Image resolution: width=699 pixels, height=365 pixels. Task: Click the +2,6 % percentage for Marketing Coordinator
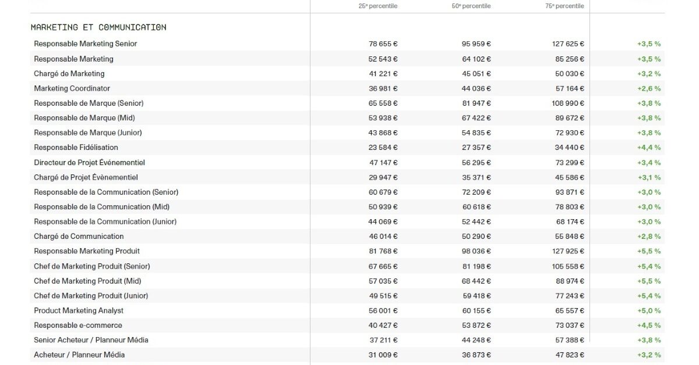[648, 88]
